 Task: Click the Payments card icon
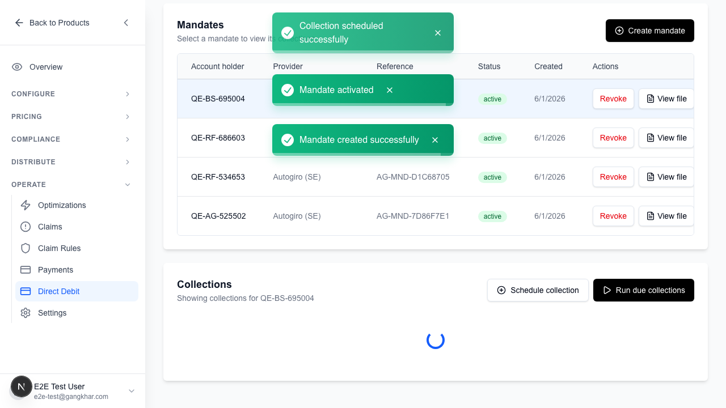pos(26,270)
